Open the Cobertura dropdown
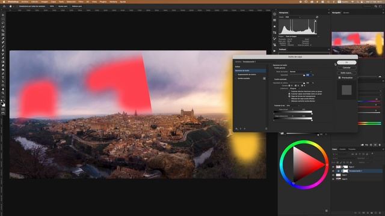385x216 pixels. coord(295,88)
